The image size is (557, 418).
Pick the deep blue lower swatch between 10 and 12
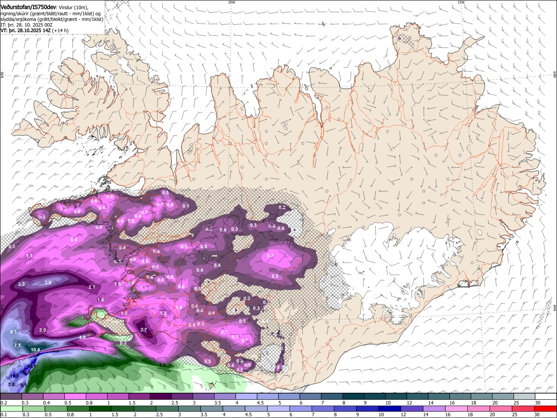tap(390, 409)
